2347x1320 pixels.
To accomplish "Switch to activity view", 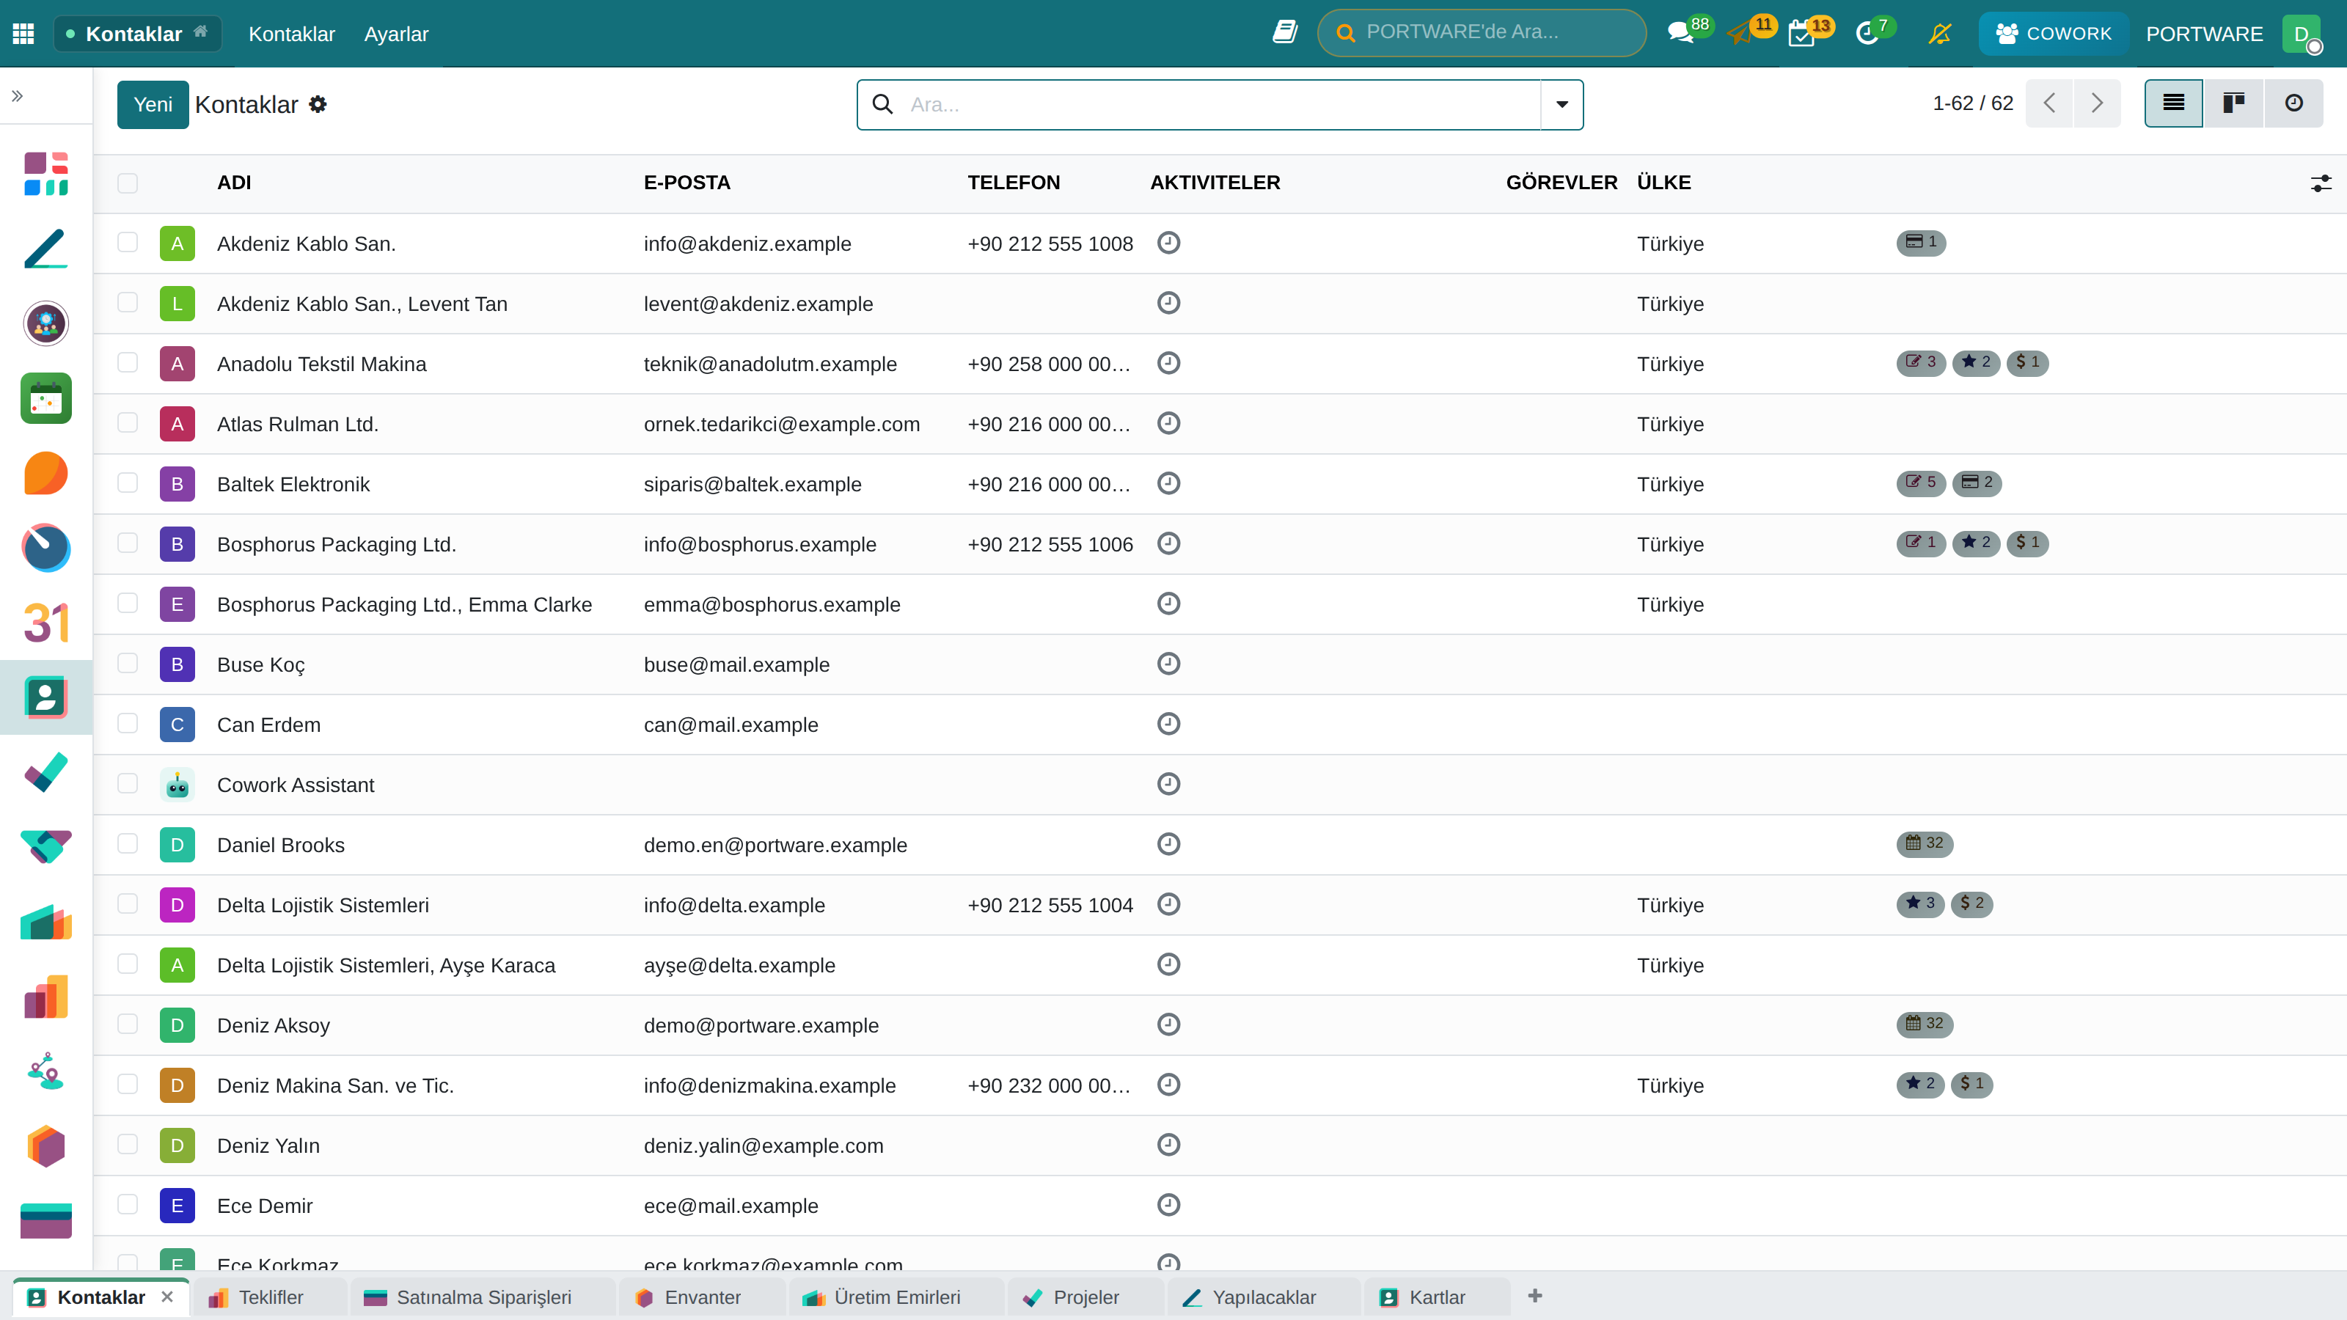I will (x=2293, y=103).
